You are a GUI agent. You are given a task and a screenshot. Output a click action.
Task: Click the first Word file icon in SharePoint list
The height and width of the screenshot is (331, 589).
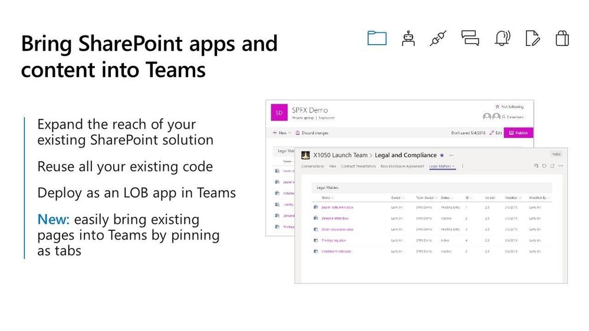pyautogui.click(x=277, y=170)
